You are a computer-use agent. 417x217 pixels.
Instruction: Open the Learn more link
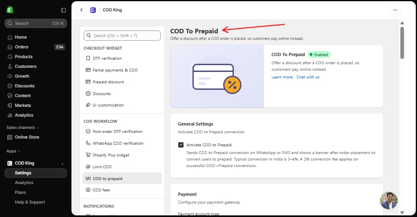282,77
